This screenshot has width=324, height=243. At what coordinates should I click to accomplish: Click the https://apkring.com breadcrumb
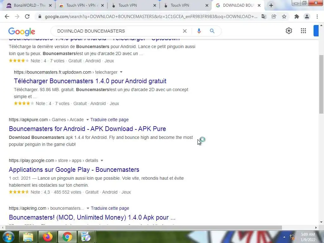click(28, 208)
